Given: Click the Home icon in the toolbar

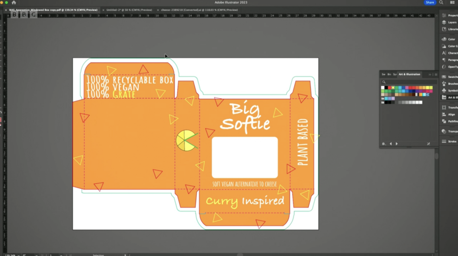Looking at the screenshot, I should [x=14, y=2].
